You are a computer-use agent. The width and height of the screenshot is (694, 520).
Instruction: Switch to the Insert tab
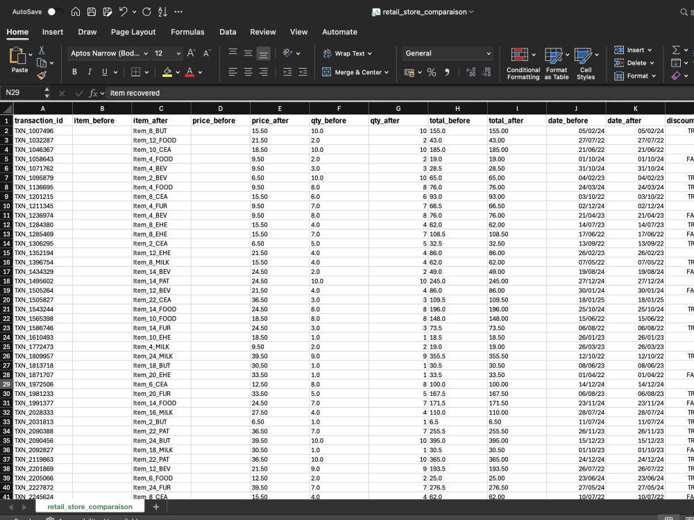(53, 32)
